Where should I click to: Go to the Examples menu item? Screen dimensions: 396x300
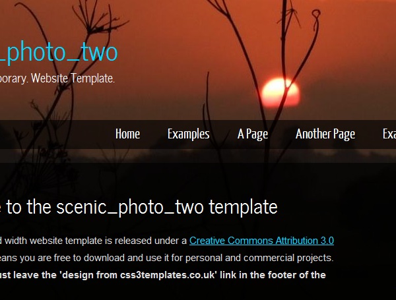click(x=188, y=134)
